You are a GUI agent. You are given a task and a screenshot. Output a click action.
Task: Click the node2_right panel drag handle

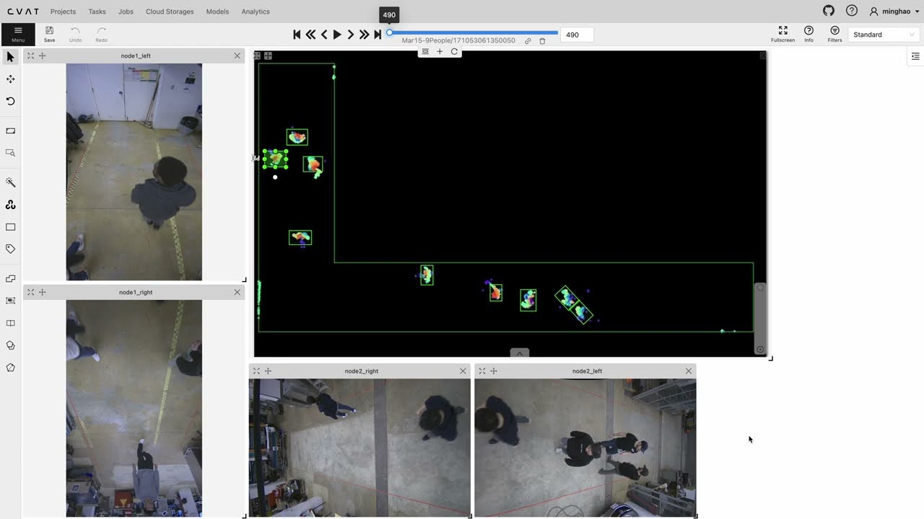tap(268, 371)
